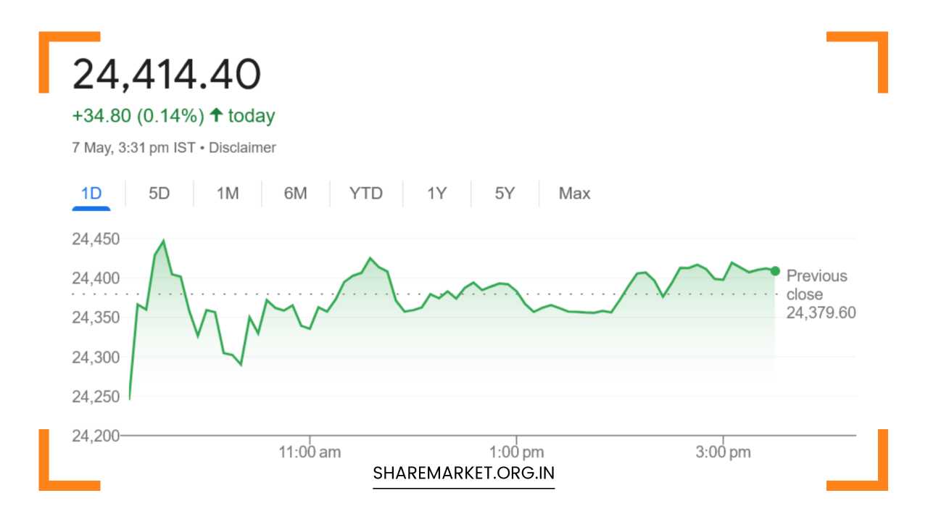Click the 24,200 price axis label
Viewport: 928px width, 522px height.
(x=96, y=436)
